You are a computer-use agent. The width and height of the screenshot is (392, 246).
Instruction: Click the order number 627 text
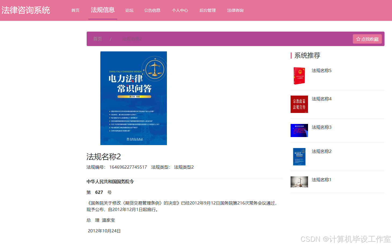99,192
